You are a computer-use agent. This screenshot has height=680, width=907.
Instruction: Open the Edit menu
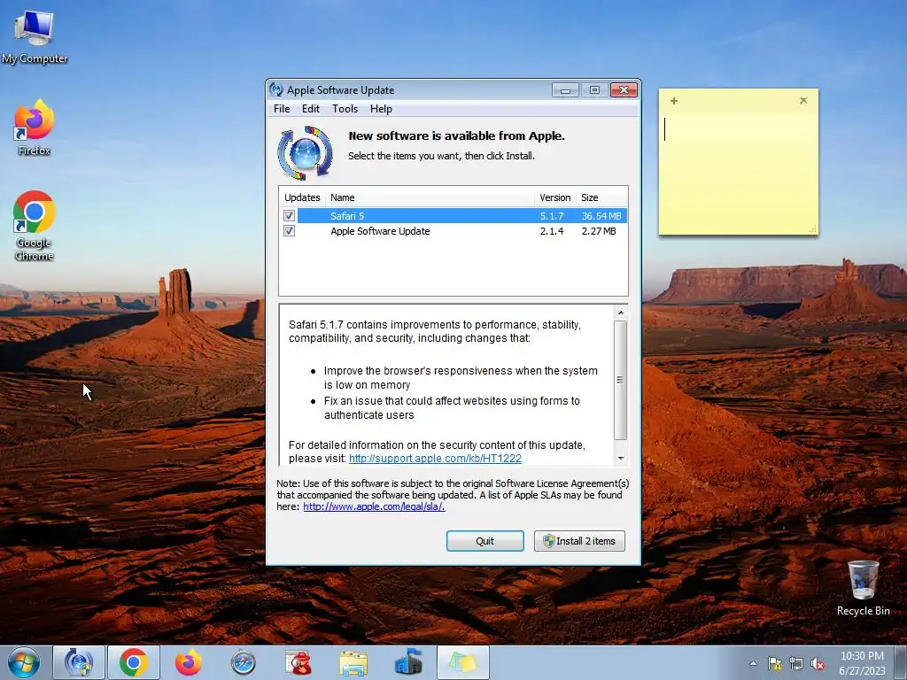click(x=311, y=109)
